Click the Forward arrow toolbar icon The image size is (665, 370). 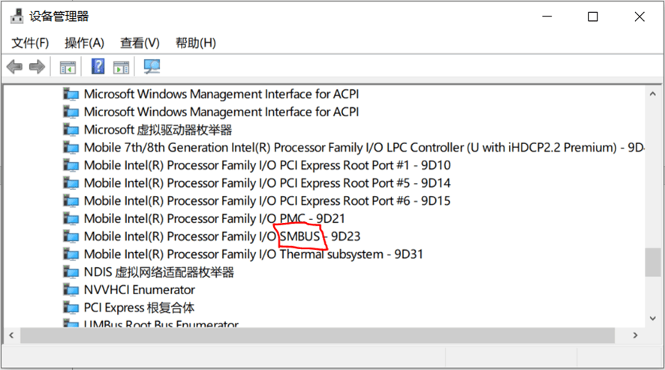tap(37, 68)
